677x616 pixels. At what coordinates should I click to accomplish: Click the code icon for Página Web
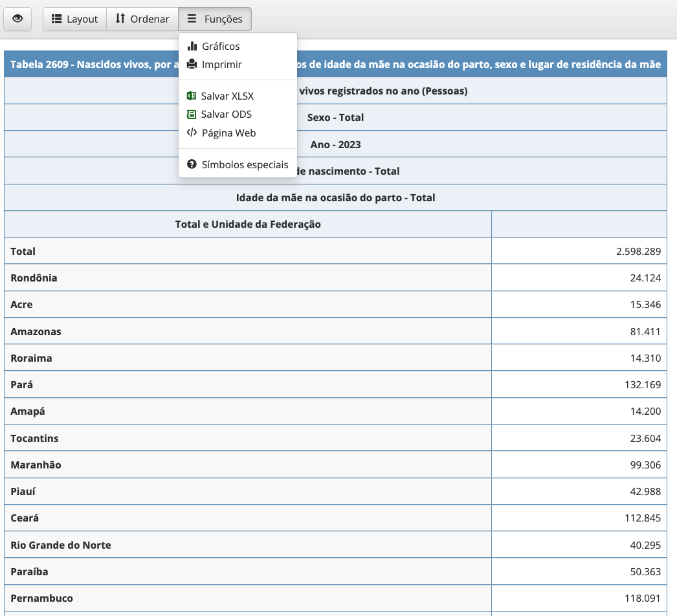point(192,133)
